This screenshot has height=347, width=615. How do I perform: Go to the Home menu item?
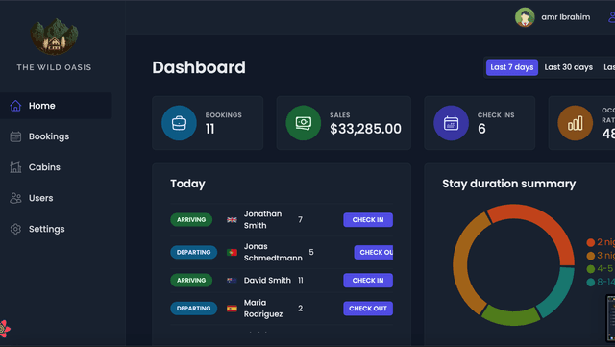click(x=56, y=106)
